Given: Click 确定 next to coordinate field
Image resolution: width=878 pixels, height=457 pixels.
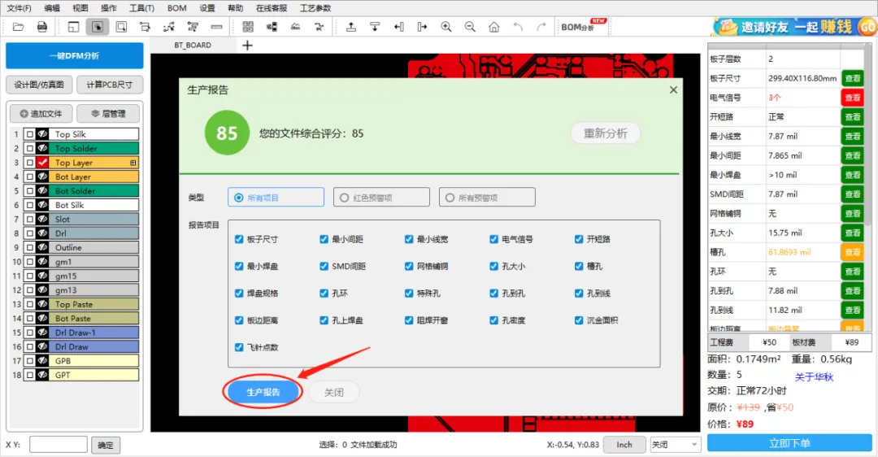Looking at the screenshot, I should [105, 446].
